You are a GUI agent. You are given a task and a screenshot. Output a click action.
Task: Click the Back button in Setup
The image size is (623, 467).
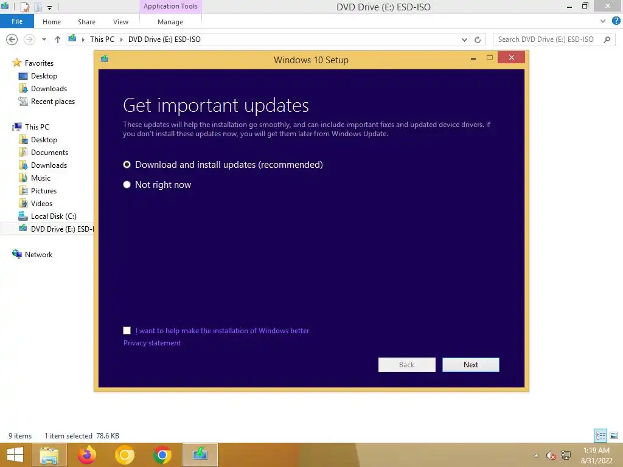(x=406, y=365)
